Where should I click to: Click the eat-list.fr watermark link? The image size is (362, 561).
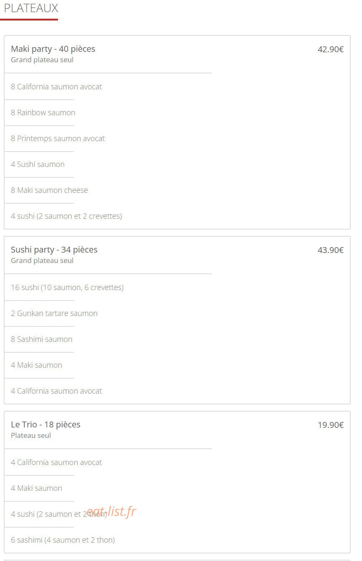click(x=111, y=511)
